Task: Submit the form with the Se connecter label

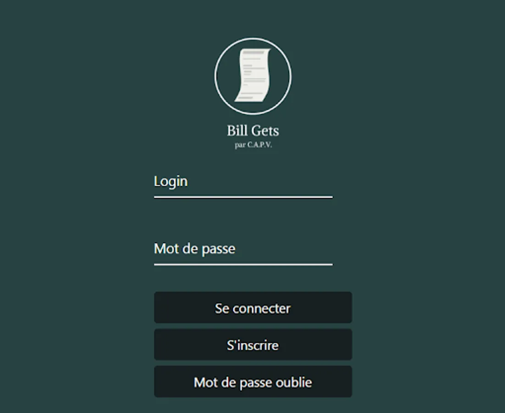Action: (x=253, y=308)
